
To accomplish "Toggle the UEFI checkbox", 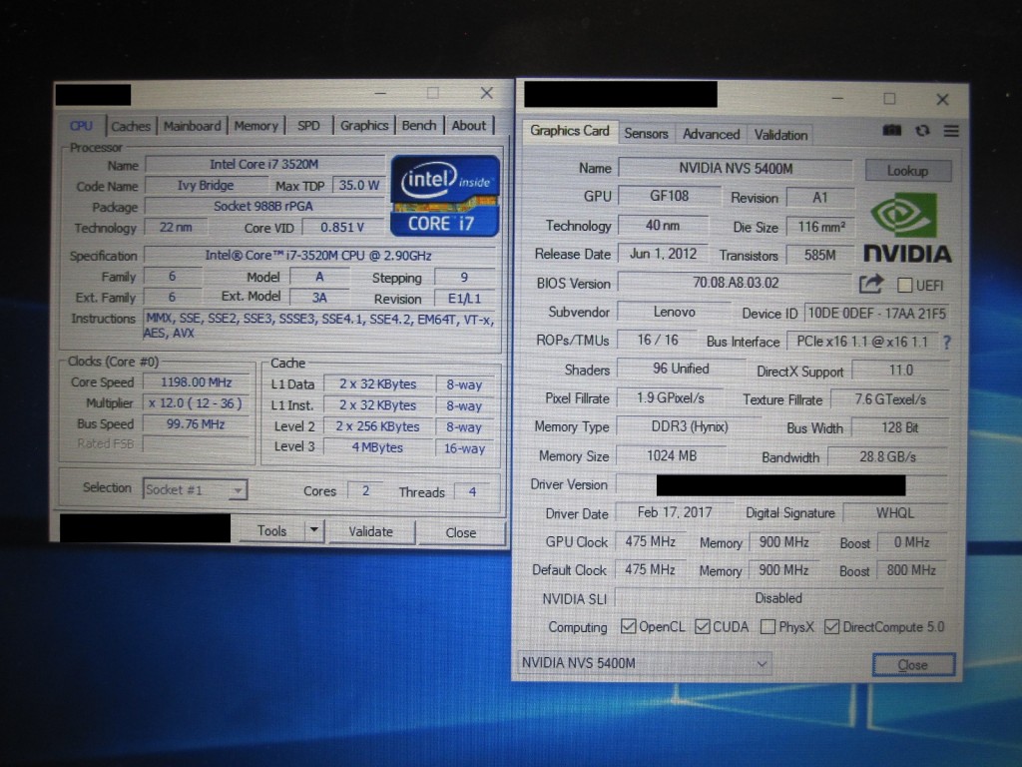I will click(x=904, y=285).
